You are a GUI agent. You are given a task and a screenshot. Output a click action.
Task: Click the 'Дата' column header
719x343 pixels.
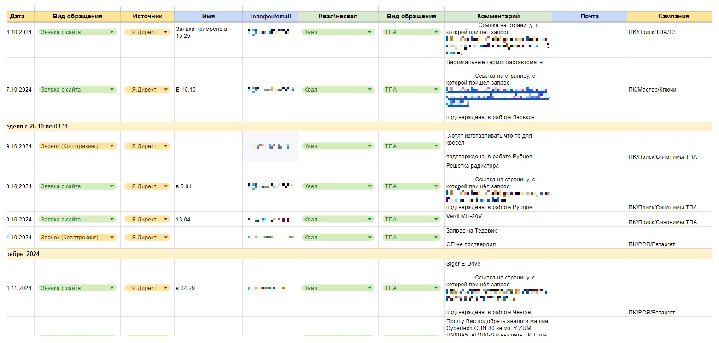[18, 16]
